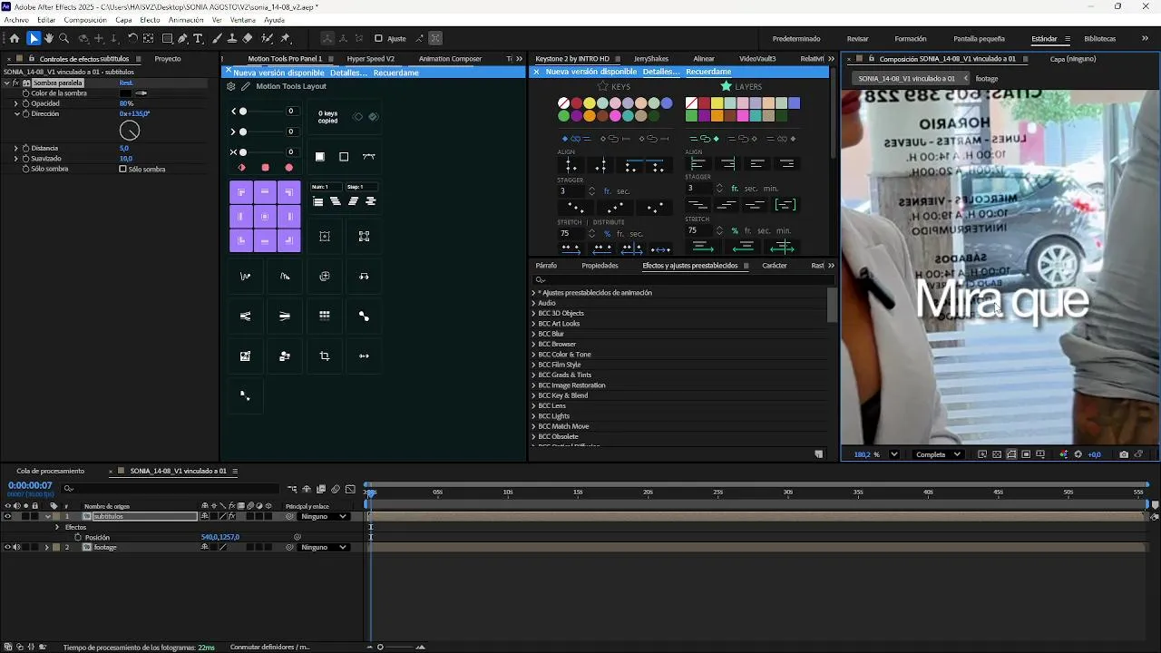Click the eyedropper next to Color de la sombra

(x=141, y=93)
